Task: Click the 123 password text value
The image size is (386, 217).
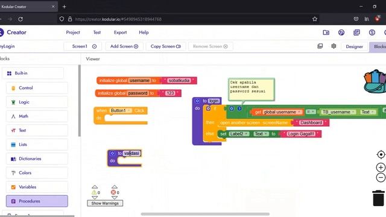Action: (x=170, y=93)
